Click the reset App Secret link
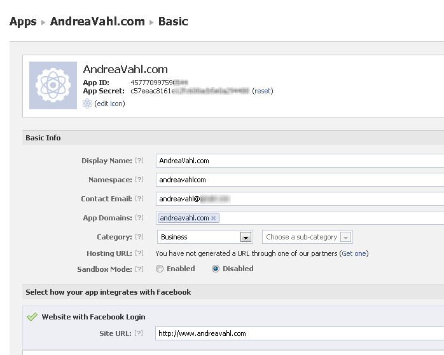The height and width of the screenshot is (355, 444). (263, 91)
